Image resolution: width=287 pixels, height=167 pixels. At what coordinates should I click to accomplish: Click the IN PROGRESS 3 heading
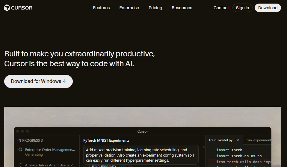pyautogui.click(x=30, y=140)
